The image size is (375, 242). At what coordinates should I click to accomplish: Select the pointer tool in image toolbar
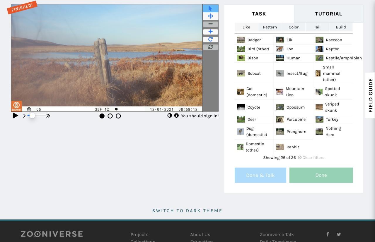point(210,8)
